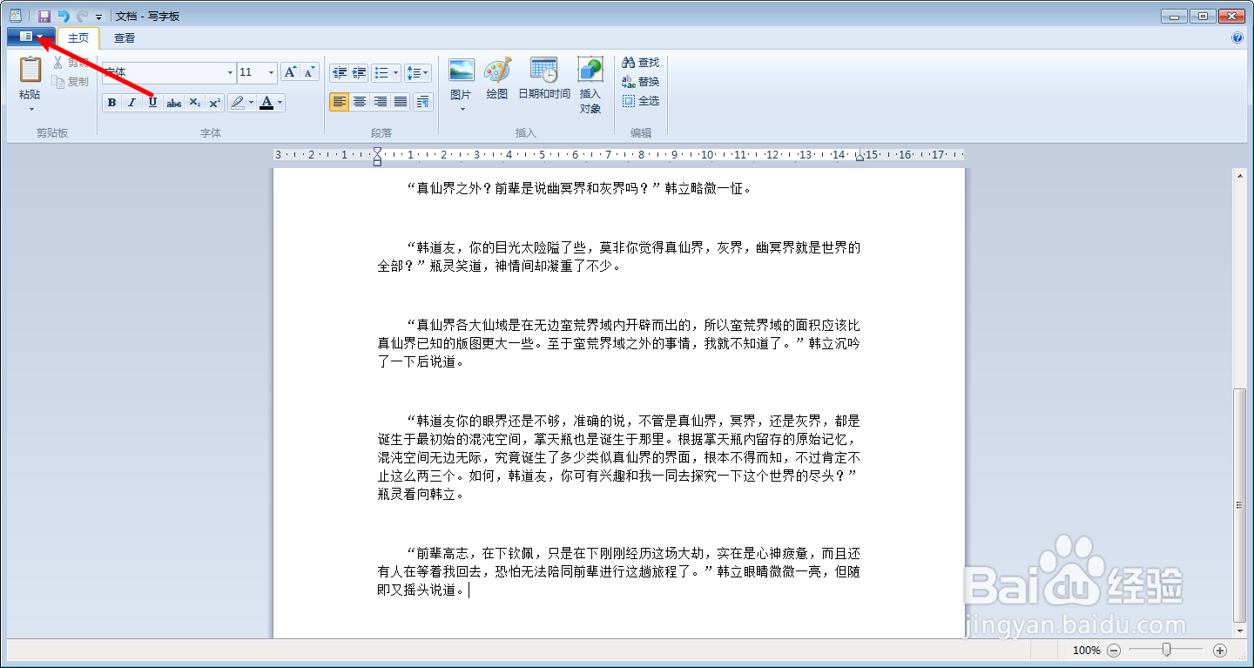Start a bulleted list with list icon
Image resolution: width=1254 pixels, height=668 pixels.
click(x=381, y=73)
